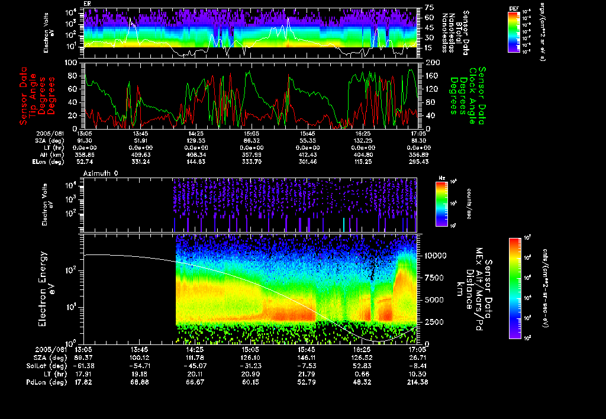Select LT value 0.66
The image size is (606, 419).
362,374
